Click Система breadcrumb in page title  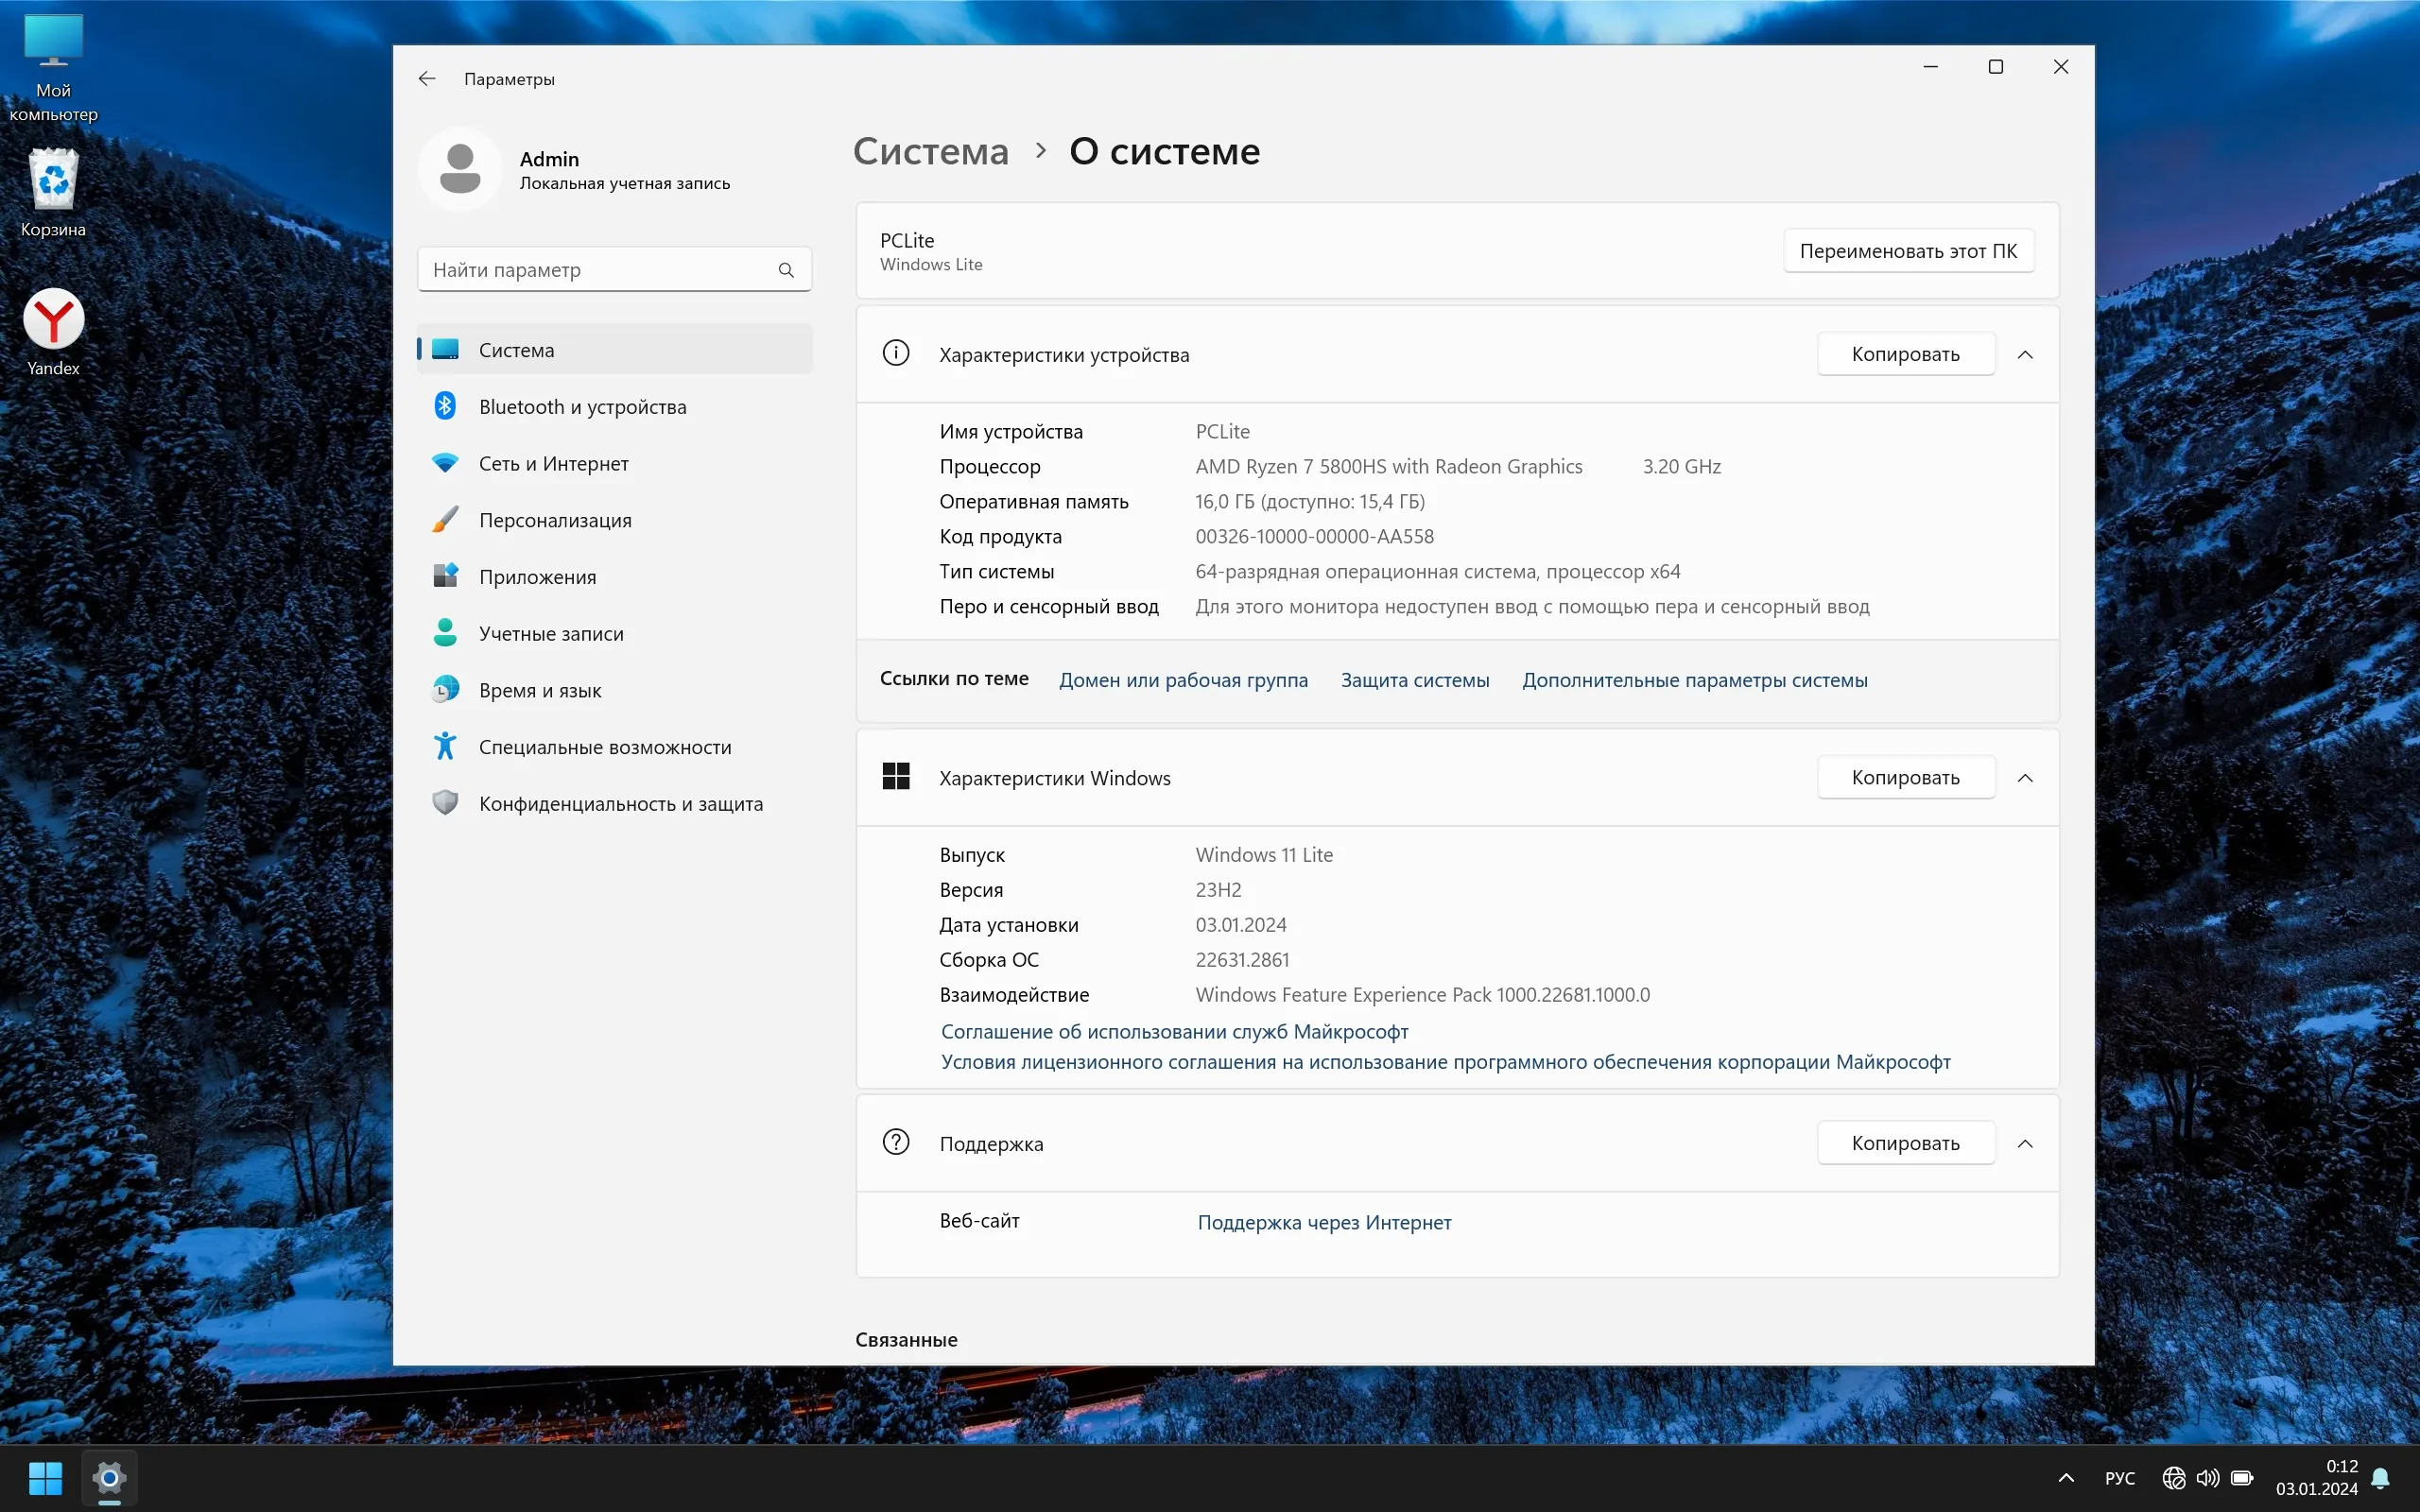click(930, 151)
